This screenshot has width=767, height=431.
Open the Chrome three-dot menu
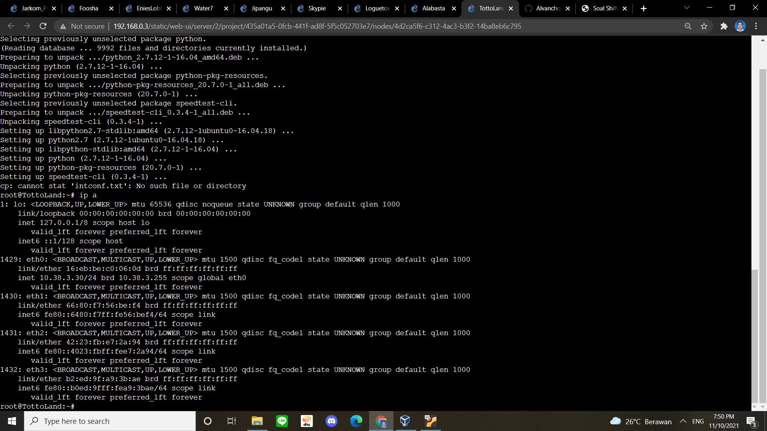(756, 26)
